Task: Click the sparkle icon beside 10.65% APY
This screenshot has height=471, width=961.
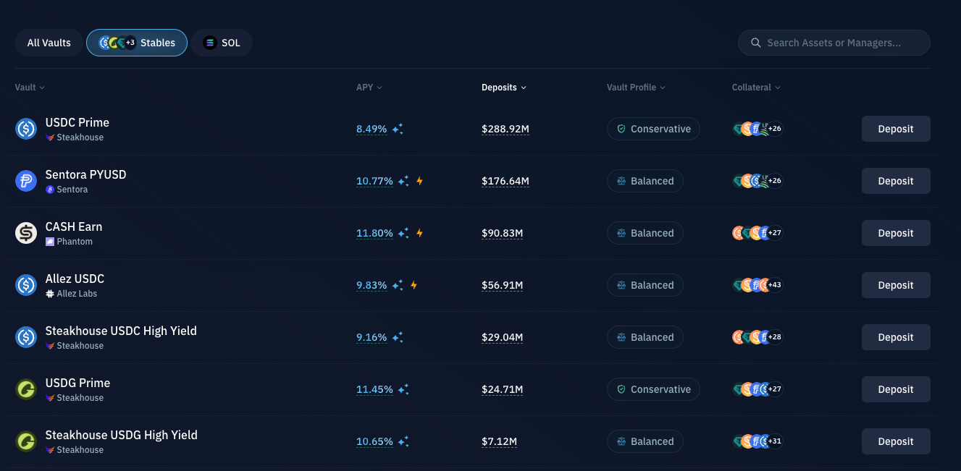Action: (403, 441)
